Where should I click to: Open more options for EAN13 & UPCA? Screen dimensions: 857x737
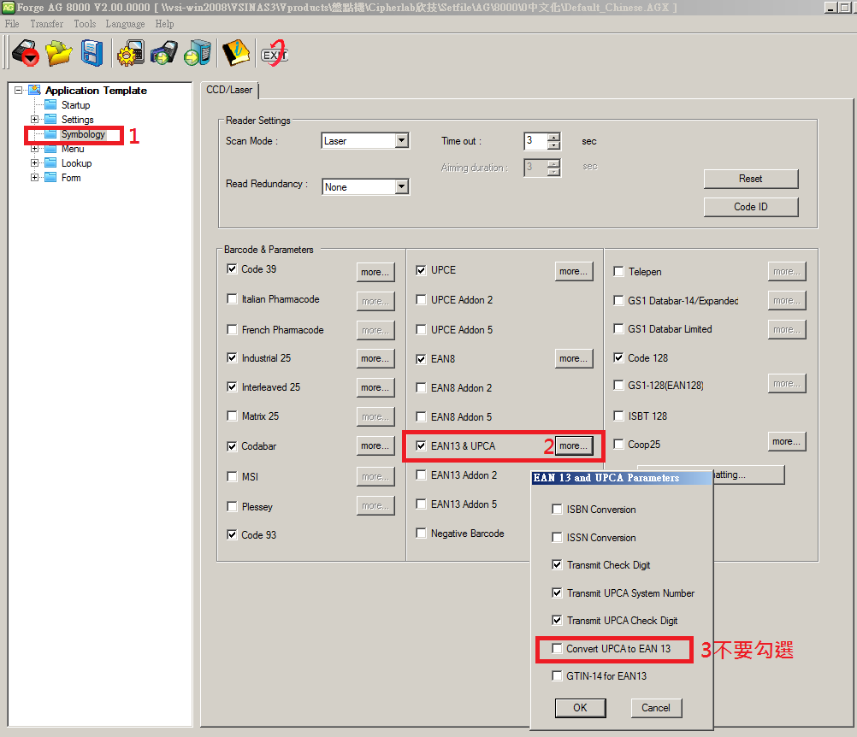(573, 445)
